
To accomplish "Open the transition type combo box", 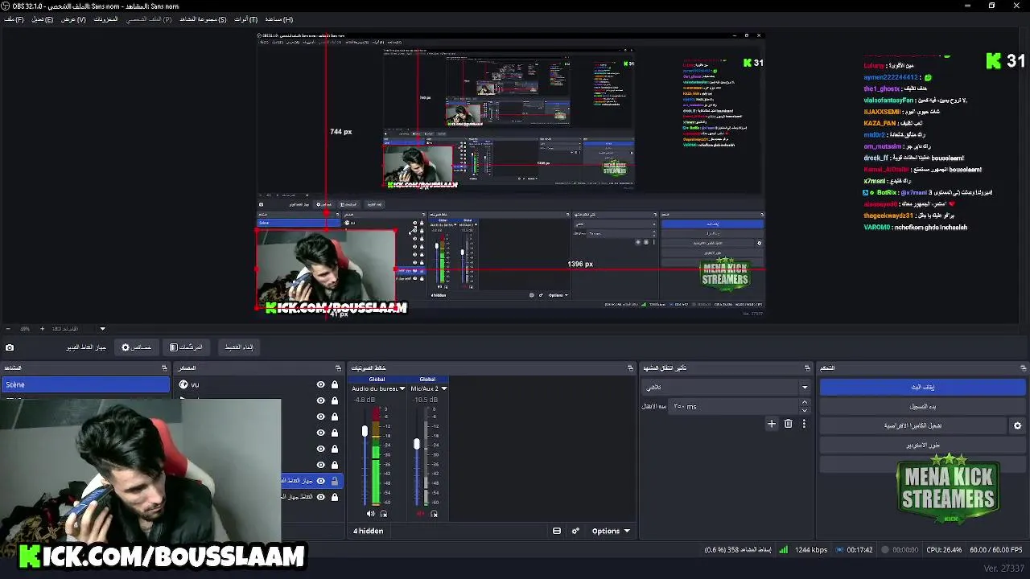I will [x=726, y=387].
